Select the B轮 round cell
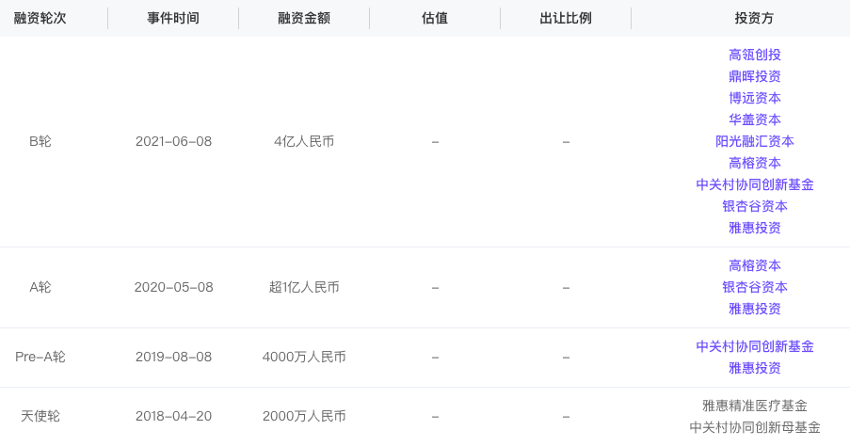 (40, 141)
